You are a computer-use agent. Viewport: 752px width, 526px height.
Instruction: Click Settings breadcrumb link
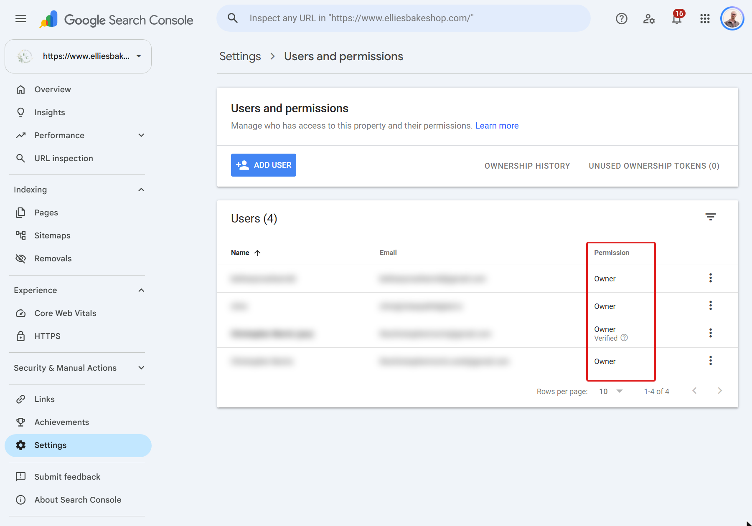pyautogui.click(x=240, y=56)
